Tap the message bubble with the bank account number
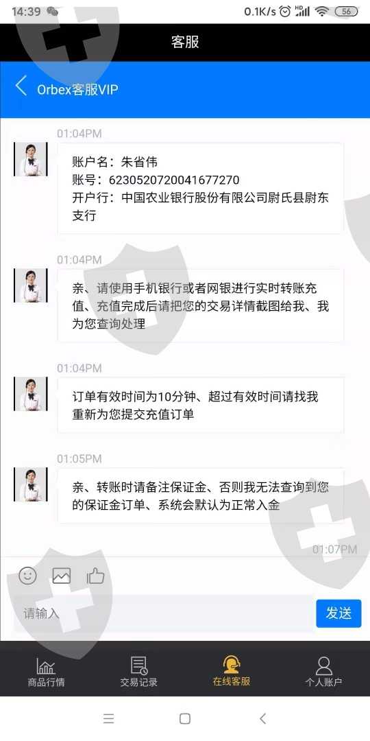Viewport: 370px width, 741px height. (x=201, y=189)
